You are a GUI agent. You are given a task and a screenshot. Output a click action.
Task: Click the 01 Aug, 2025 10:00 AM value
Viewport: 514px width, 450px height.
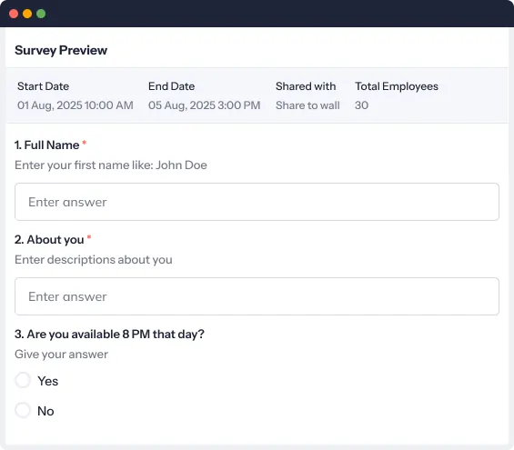tap(76, 105)
